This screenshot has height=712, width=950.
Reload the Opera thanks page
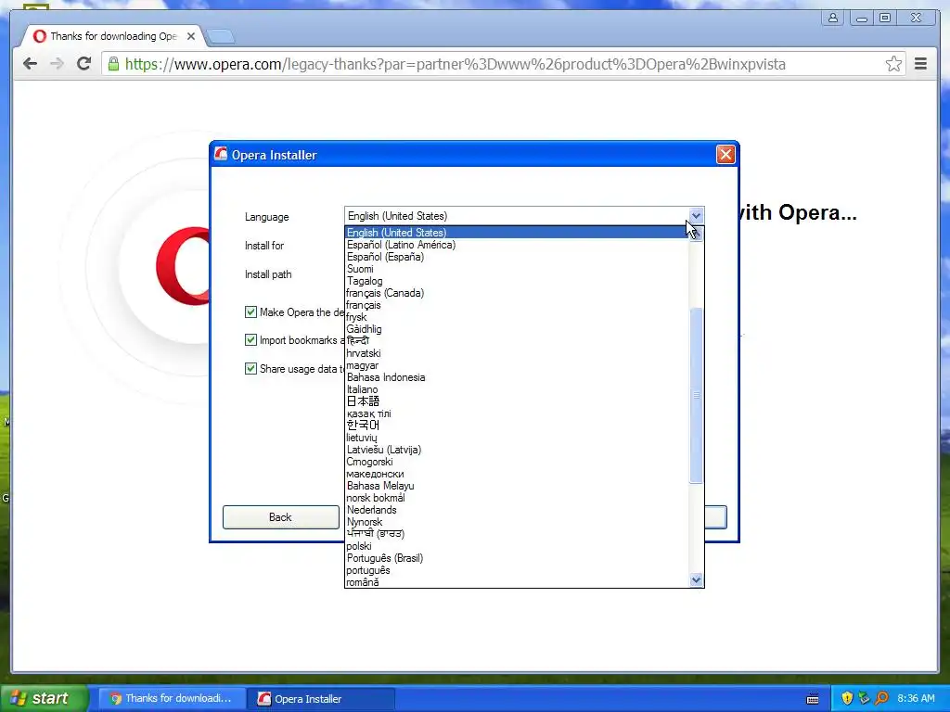pos(83,64)
